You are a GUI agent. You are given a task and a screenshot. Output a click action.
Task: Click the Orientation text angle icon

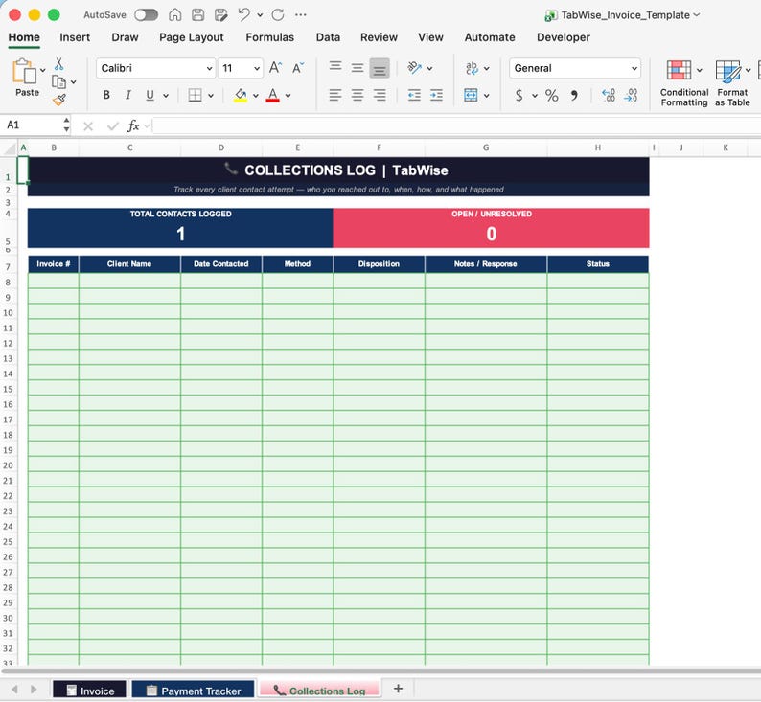414,68
